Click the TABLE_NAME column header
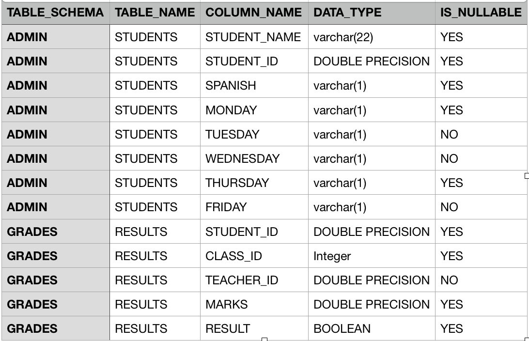529x341 pixels. pyautogui.click(x=155, y=13)
